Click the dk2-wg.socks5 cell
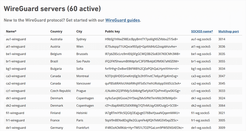The height and width of the screenshot is (131, 246). pyautogui.click(x=201, y=106)
